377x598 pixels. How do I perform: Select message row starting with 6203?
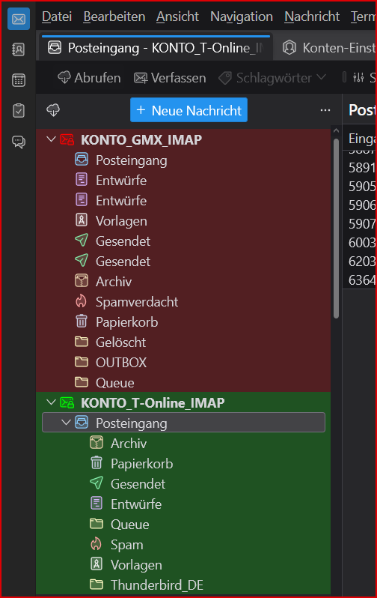360,261
